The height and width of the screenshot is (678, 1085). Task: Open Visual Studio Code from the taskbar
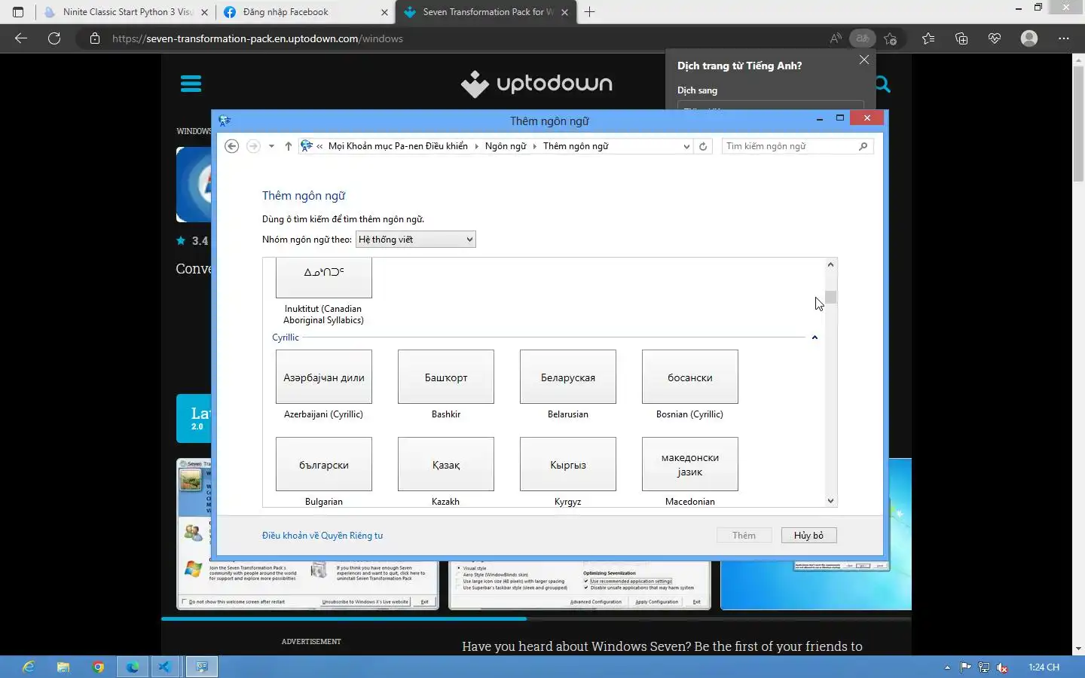tap(166, 667)
